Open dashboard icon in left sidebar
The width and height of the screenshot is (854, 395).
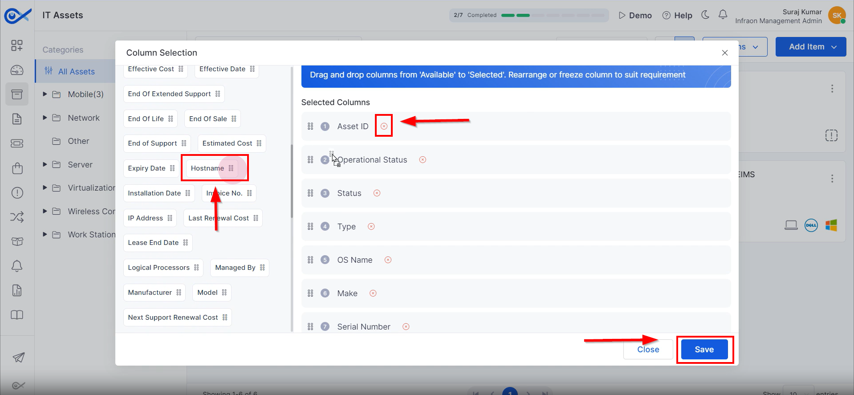pyautogui.click(x=17, y=70)
